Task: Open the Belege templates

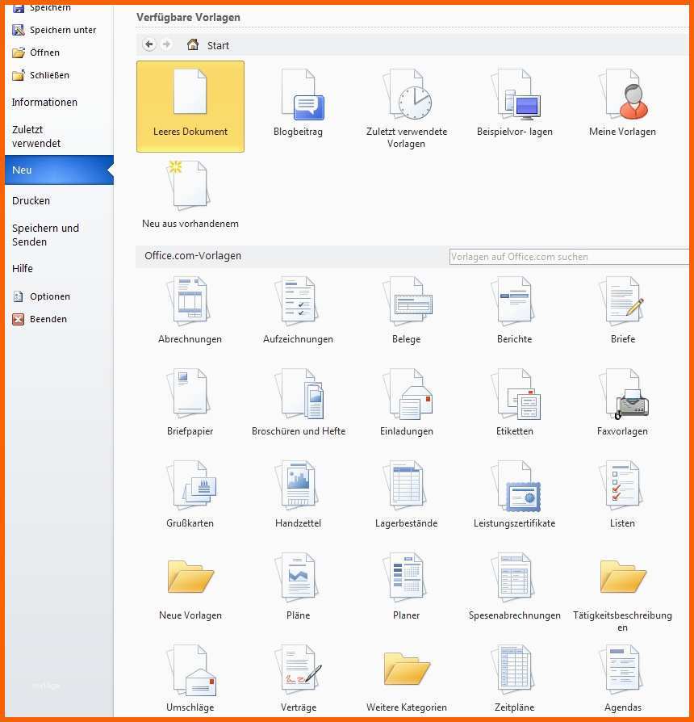Action: (407, 310)
